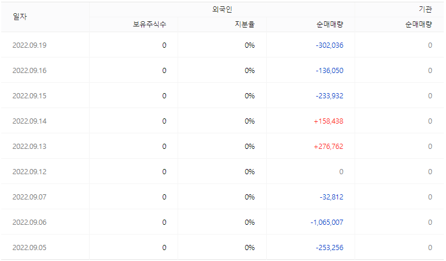The width and height of the screenshot is (446, 261).
Task: Click the 지분율 0% for 2022.09.06
Action: click(x=250, y=222)
